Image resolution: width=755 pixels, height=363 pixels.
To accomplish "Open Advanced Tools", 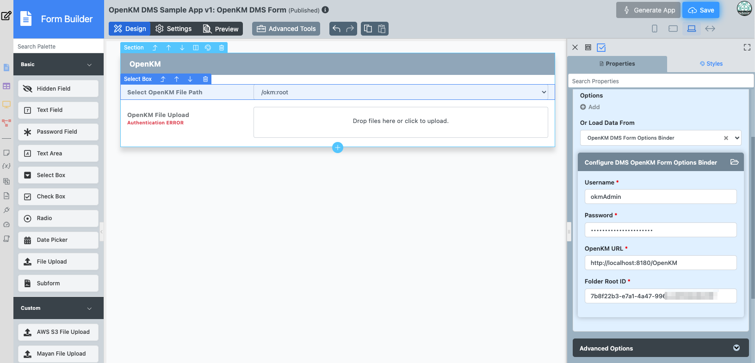I will pyautogui.click(x=286, y=29).
